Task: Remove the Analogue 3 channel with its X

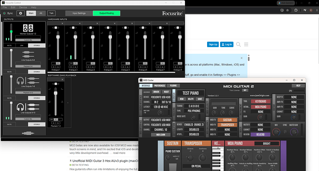Action: coord(97,24)
